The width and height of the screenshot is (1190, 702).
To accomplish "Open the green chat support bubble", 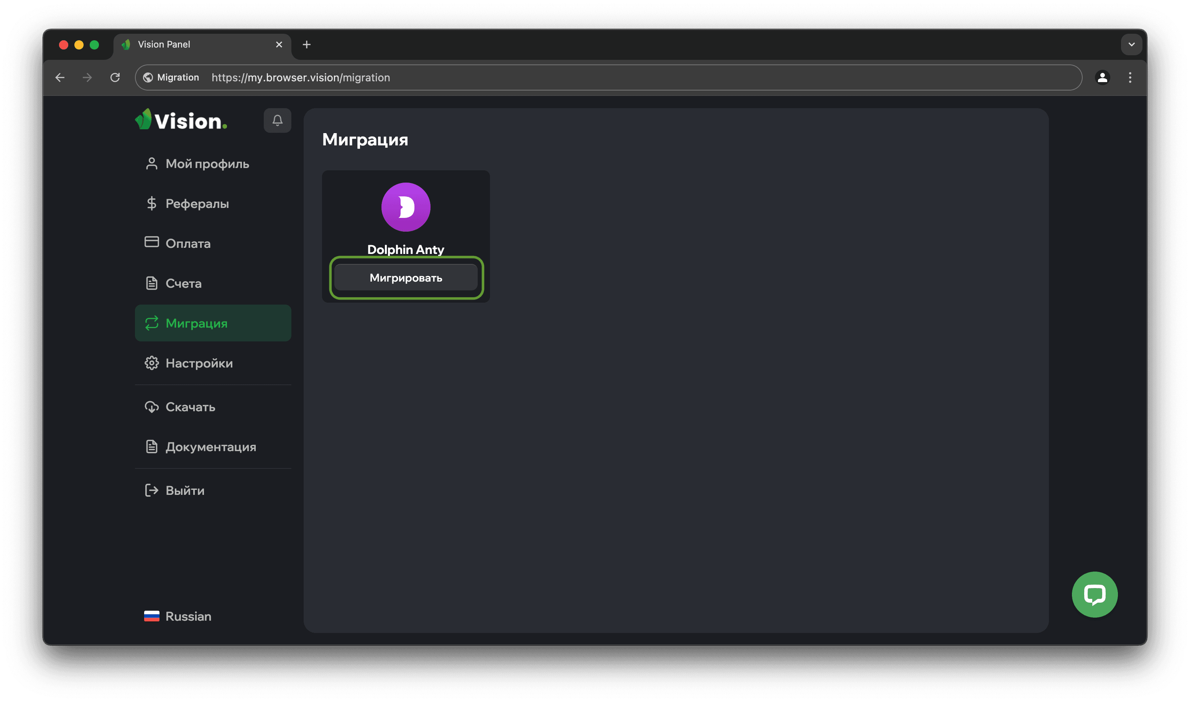I will pyautogui.click(x=1094, y=594).
